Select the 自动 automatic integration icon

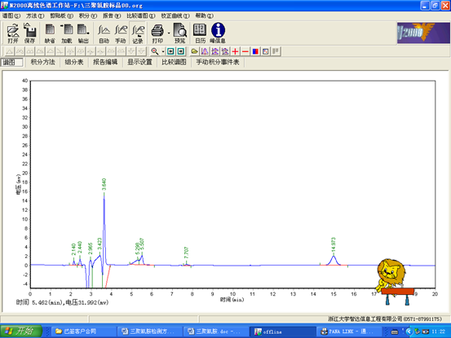click(x=104, y=33)
